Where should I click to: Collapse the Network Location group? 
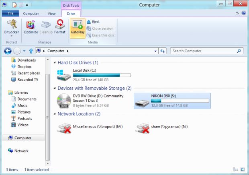coord(55,114)
